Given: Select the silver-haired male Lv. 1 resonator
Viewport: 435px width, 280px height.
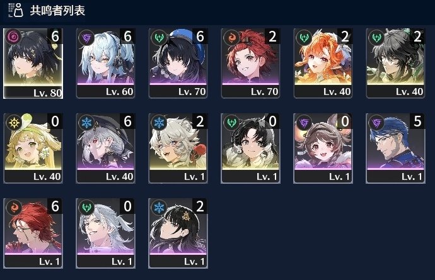Looking at the screenshot, I should click(105, 233).
